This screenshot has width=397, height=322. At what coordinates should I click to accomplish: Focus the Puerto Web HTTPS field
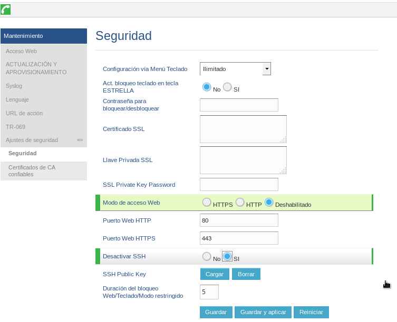pyautogui.click(x=239, y=238)
